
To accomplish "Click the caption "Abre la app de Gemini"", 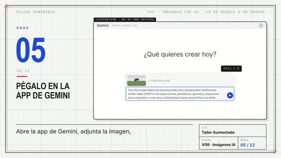I will click(x=47, y=132).
